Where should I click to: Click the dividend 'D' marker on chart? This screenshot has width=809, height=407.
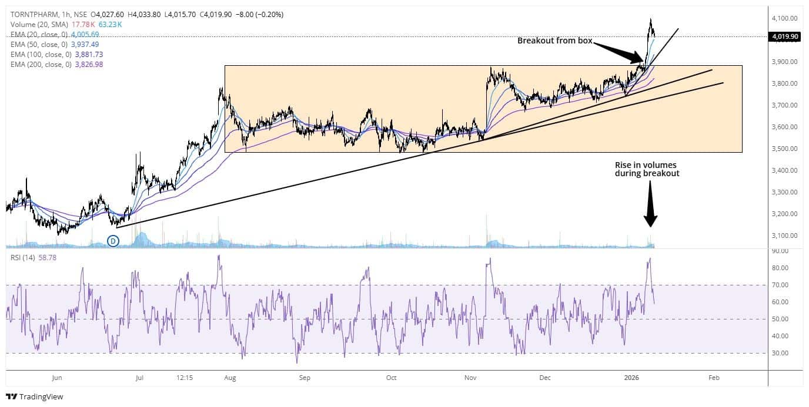tap(113, 240)
